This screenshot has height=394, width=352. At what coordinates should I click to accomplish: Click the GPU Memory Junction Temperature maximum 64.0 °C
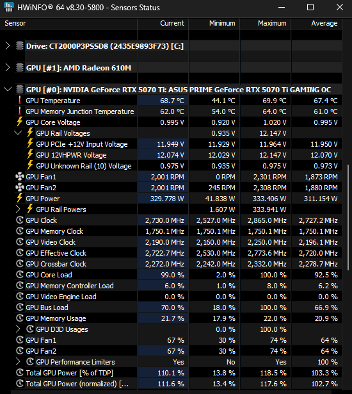click(x=275, y=111)
